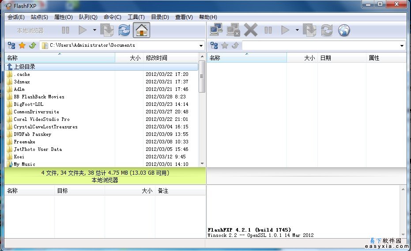
Task: Open the 工具(T) menu
Action: point(136,17)
